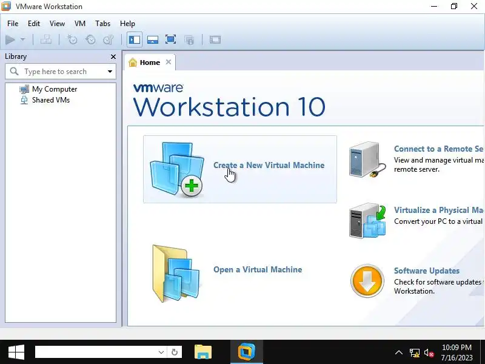Open the Windows Start menu
Screen dimensions: 485x364
(16, 352)
